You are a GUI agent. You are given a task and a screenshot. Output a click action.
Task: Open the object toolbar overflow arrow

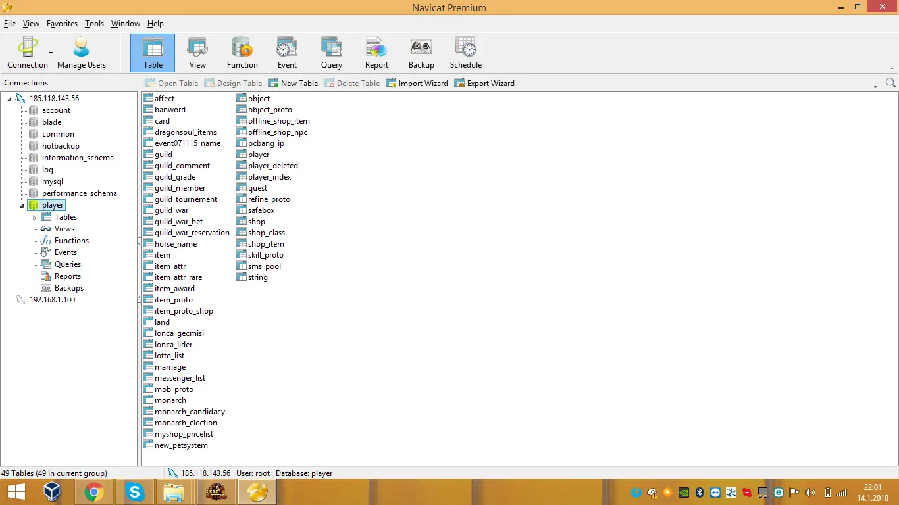pos(875,86)
